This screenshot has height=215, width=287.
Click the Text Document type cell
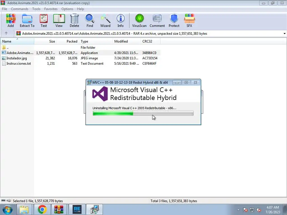[x=92, y=64]
